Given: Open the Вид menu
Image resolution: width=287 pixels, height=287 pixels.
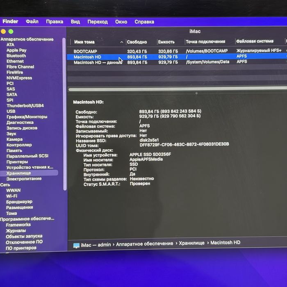Looking at the screenshot, I should [75, 22].
